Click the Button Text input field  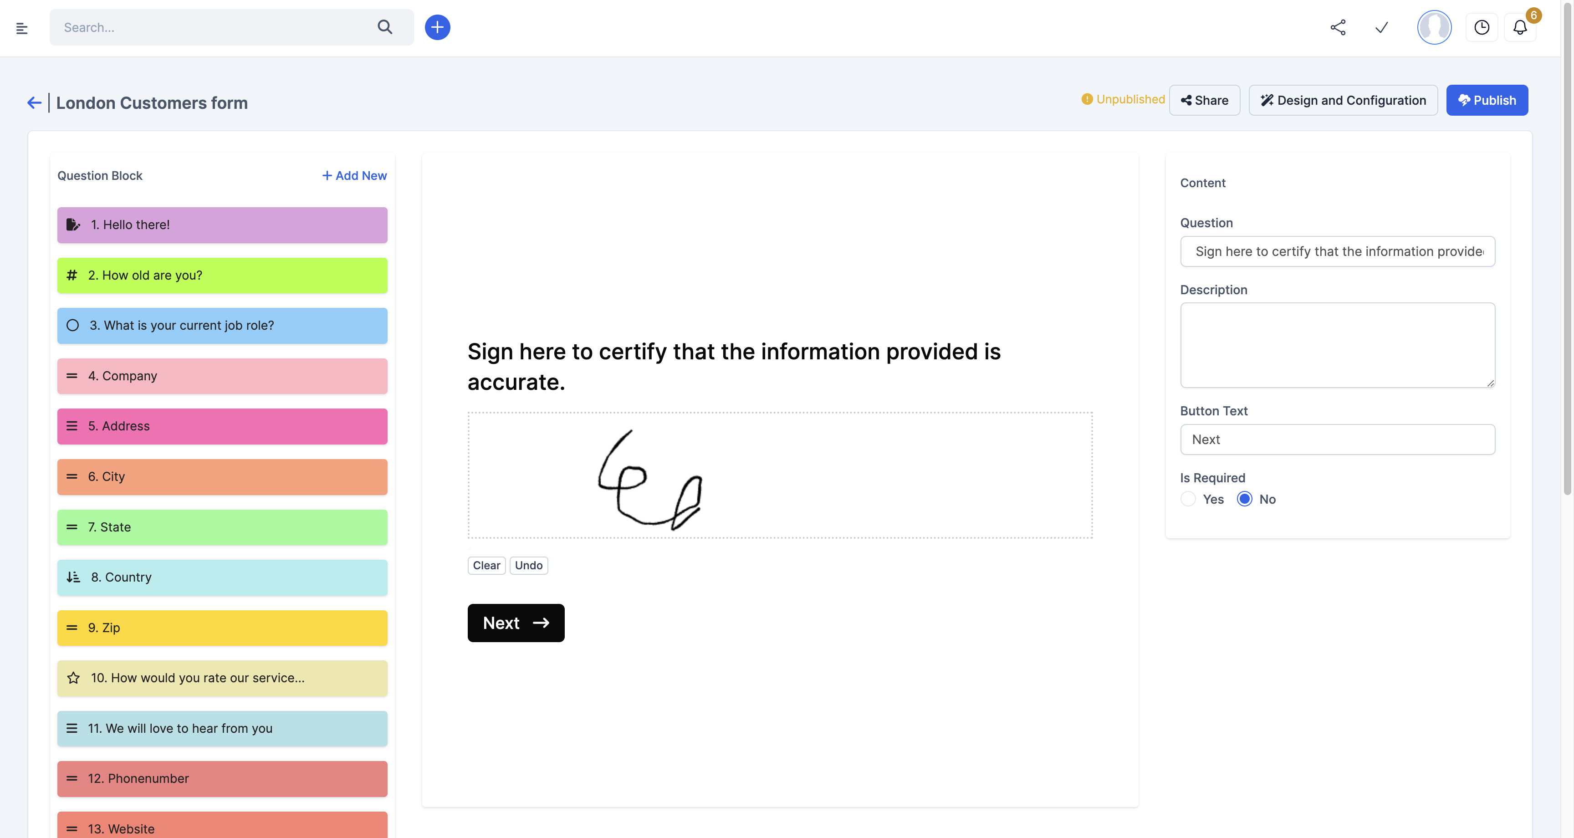click(1337, 439)
